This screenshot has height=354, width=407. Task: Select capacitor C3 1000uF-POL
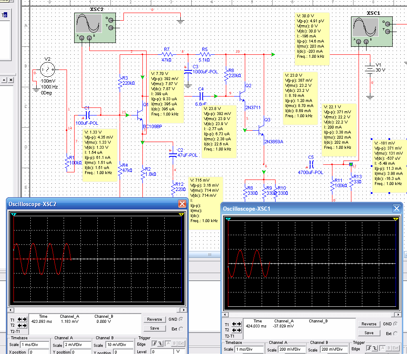(x=188, y=71)
